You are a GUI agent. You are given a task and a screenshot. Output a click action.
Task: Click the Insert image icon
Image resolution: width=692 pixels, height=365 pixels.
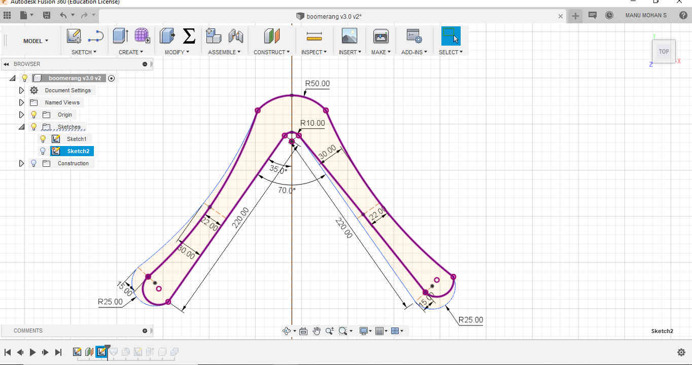click(350, 35)
